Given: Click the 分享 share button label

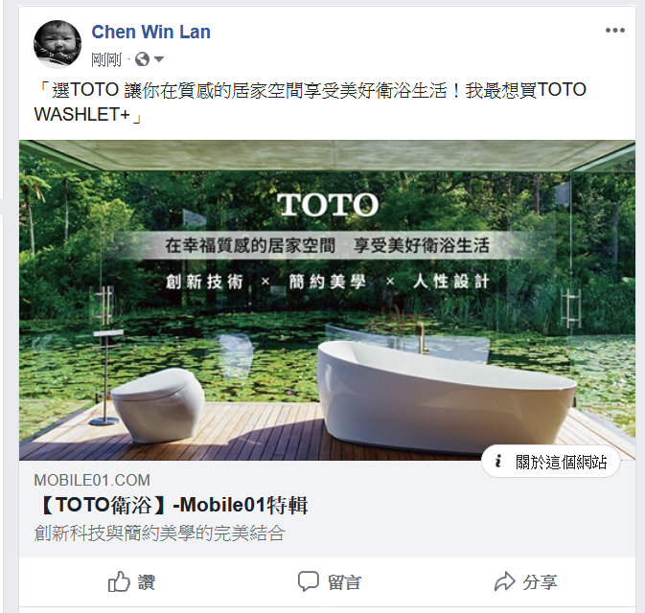Looking at the screenshot, I should (x=541, y=582).
